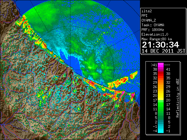Select the 'Elevation:1.0' text

pyautogui.click(x=155, y=34)
